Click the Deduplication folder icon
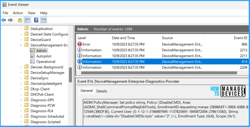 (26, 29)
